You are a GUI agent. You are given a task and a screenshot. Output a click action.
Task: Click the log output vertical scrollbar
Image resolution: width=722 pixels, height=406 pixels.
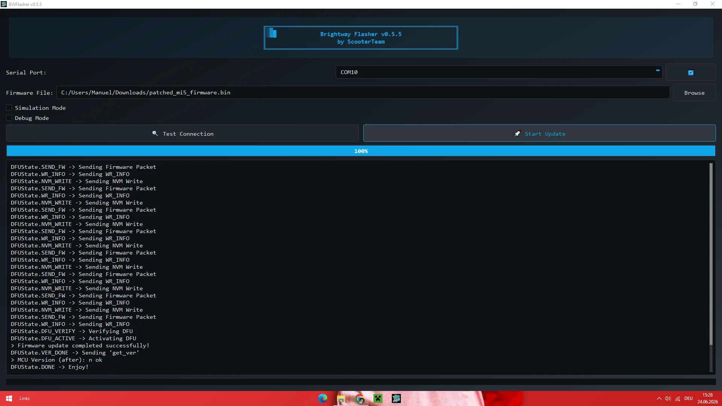point(711,267)
